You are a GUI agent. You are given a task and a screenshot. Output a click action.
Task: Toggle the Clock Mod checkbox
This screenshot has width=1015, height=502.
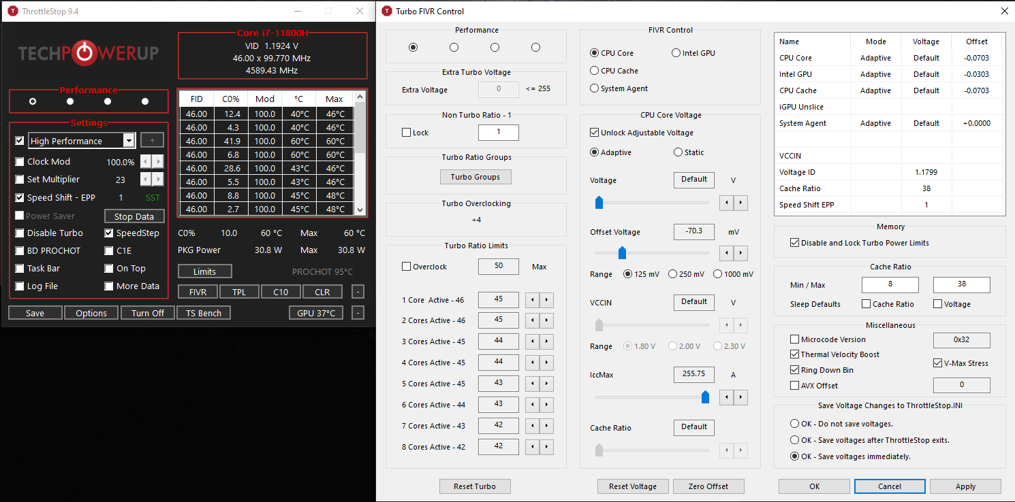pyautogui.click(x=20, y=162)
